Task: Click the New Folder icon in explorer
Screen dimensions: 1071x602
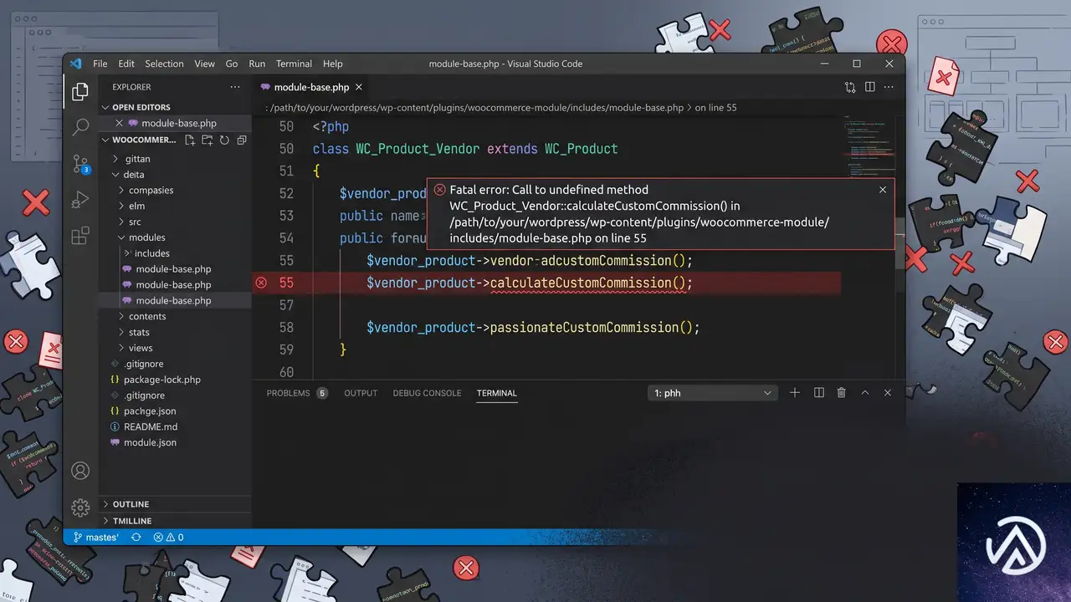Action: click(207, 140)
